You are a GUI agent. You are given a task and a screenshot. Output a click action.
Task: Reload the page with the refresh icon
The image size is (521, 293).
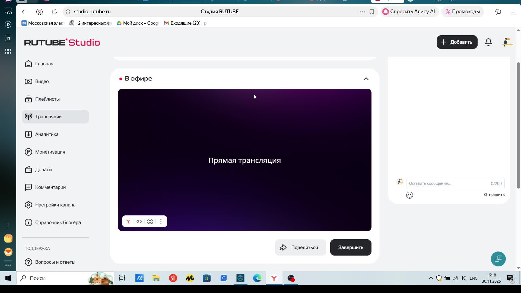(x=54, y=12)
